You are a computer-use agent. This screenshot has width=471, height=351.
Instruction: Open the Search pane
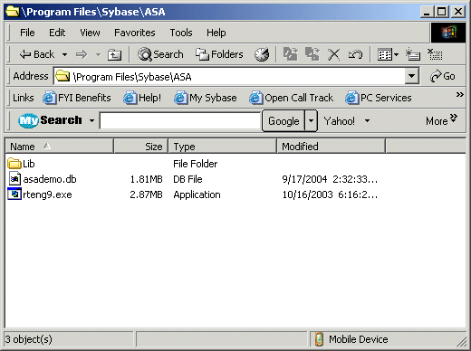[x=160, y=54]
